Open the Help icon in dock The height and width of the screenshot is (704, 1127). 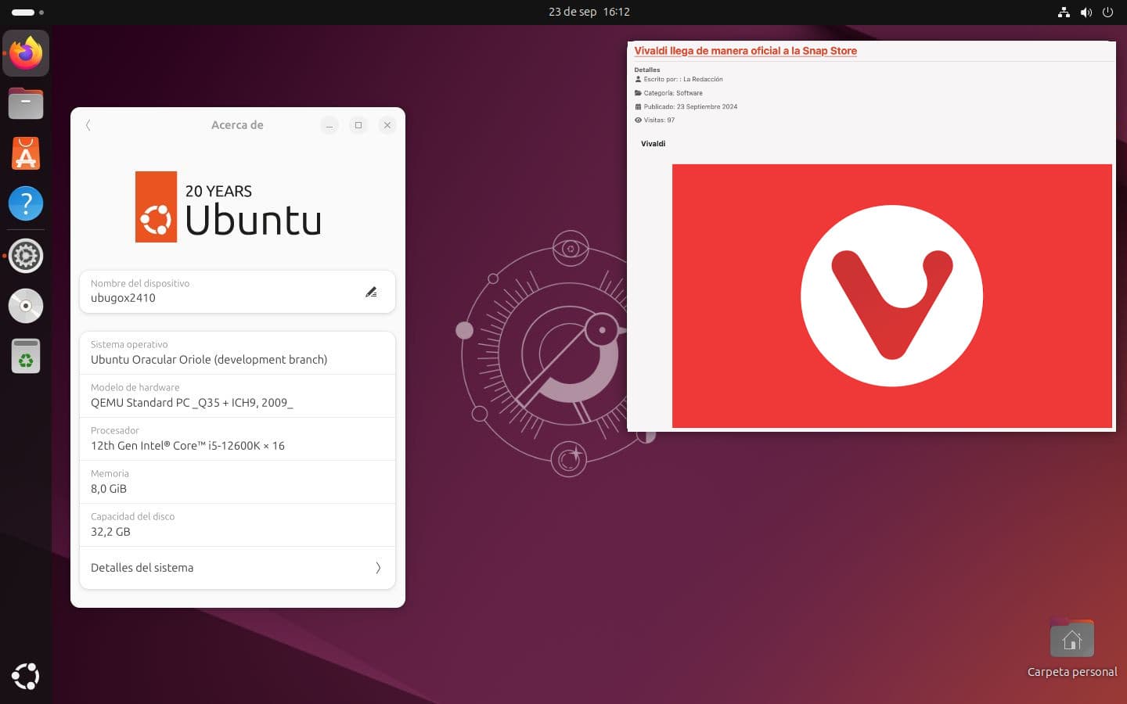point(26,203)
